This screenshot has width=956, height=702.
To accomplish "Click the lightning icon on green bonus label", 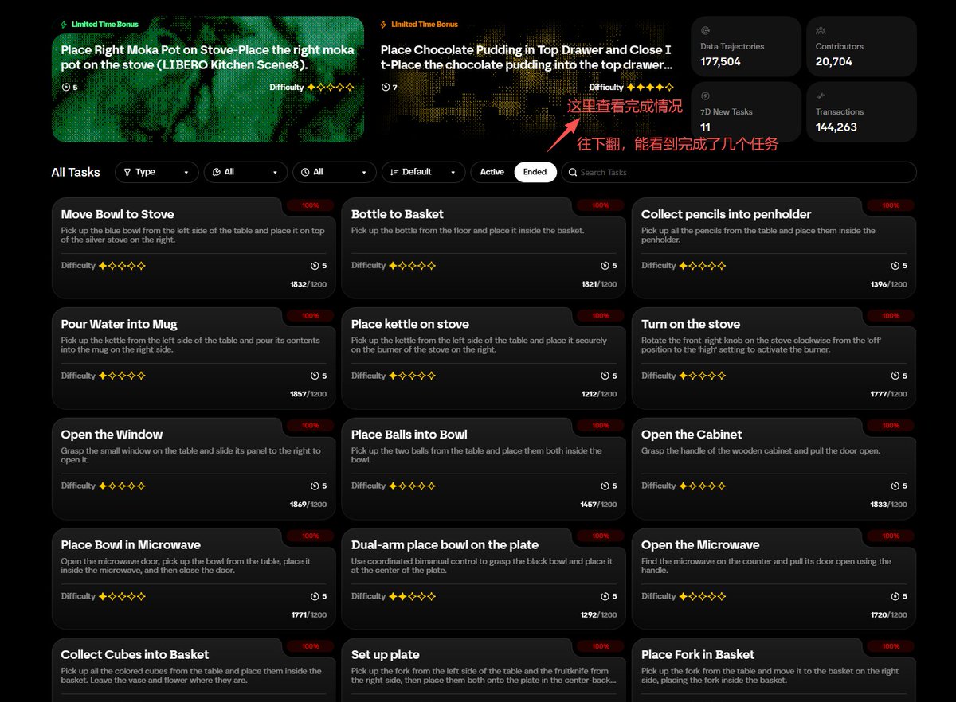I will 64,25.
